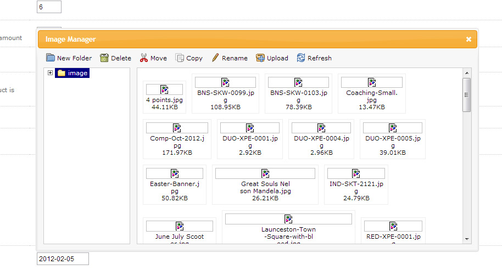Click the Rename label in toolbar

235,58
